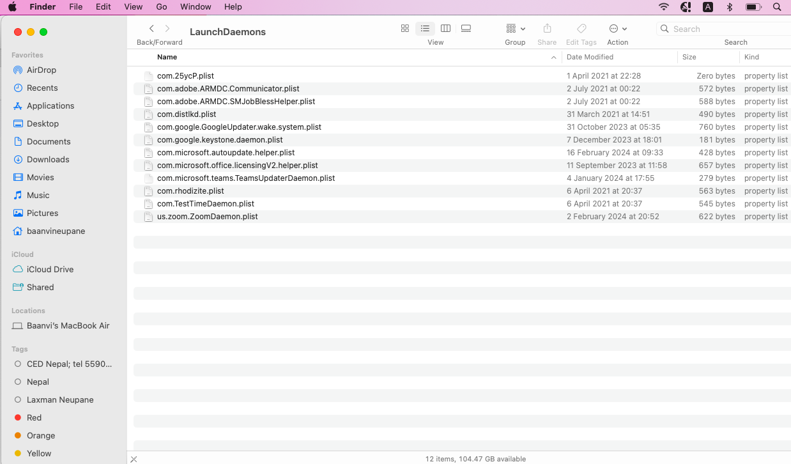This screenshot has width=791, height=464.
Task: Go back with the Back chevron
Action: pyautogui.click(x=151, y=29)
